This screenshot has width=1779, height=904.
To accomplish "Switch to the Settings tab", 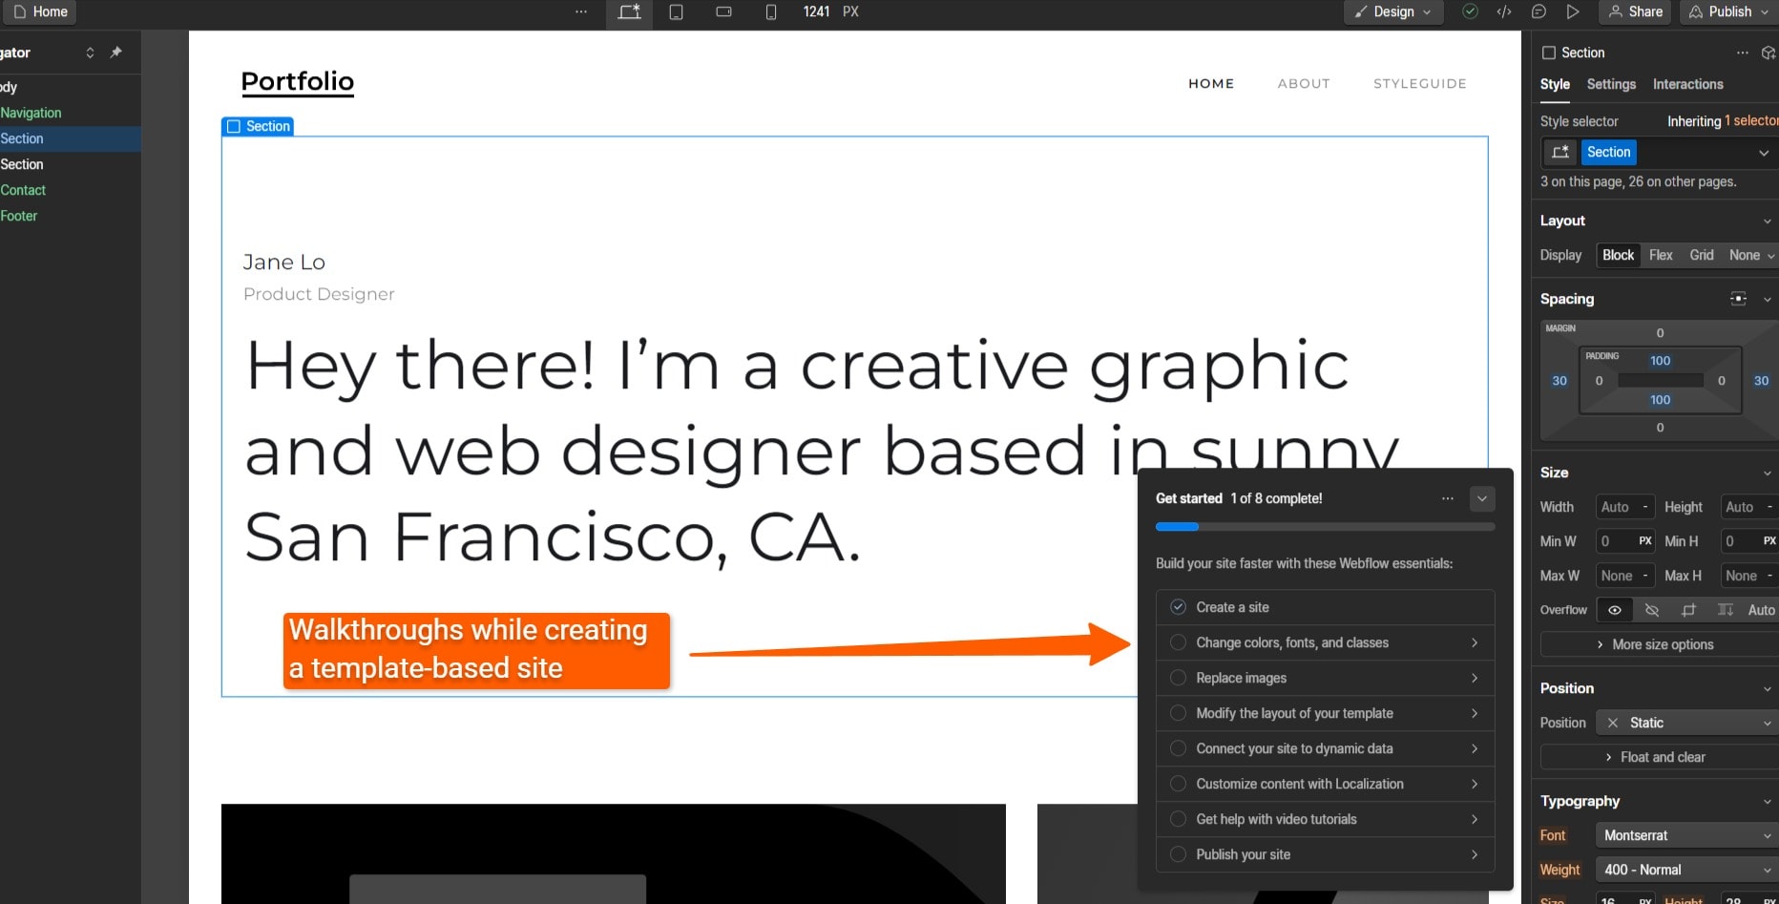I will point(1611,84).
